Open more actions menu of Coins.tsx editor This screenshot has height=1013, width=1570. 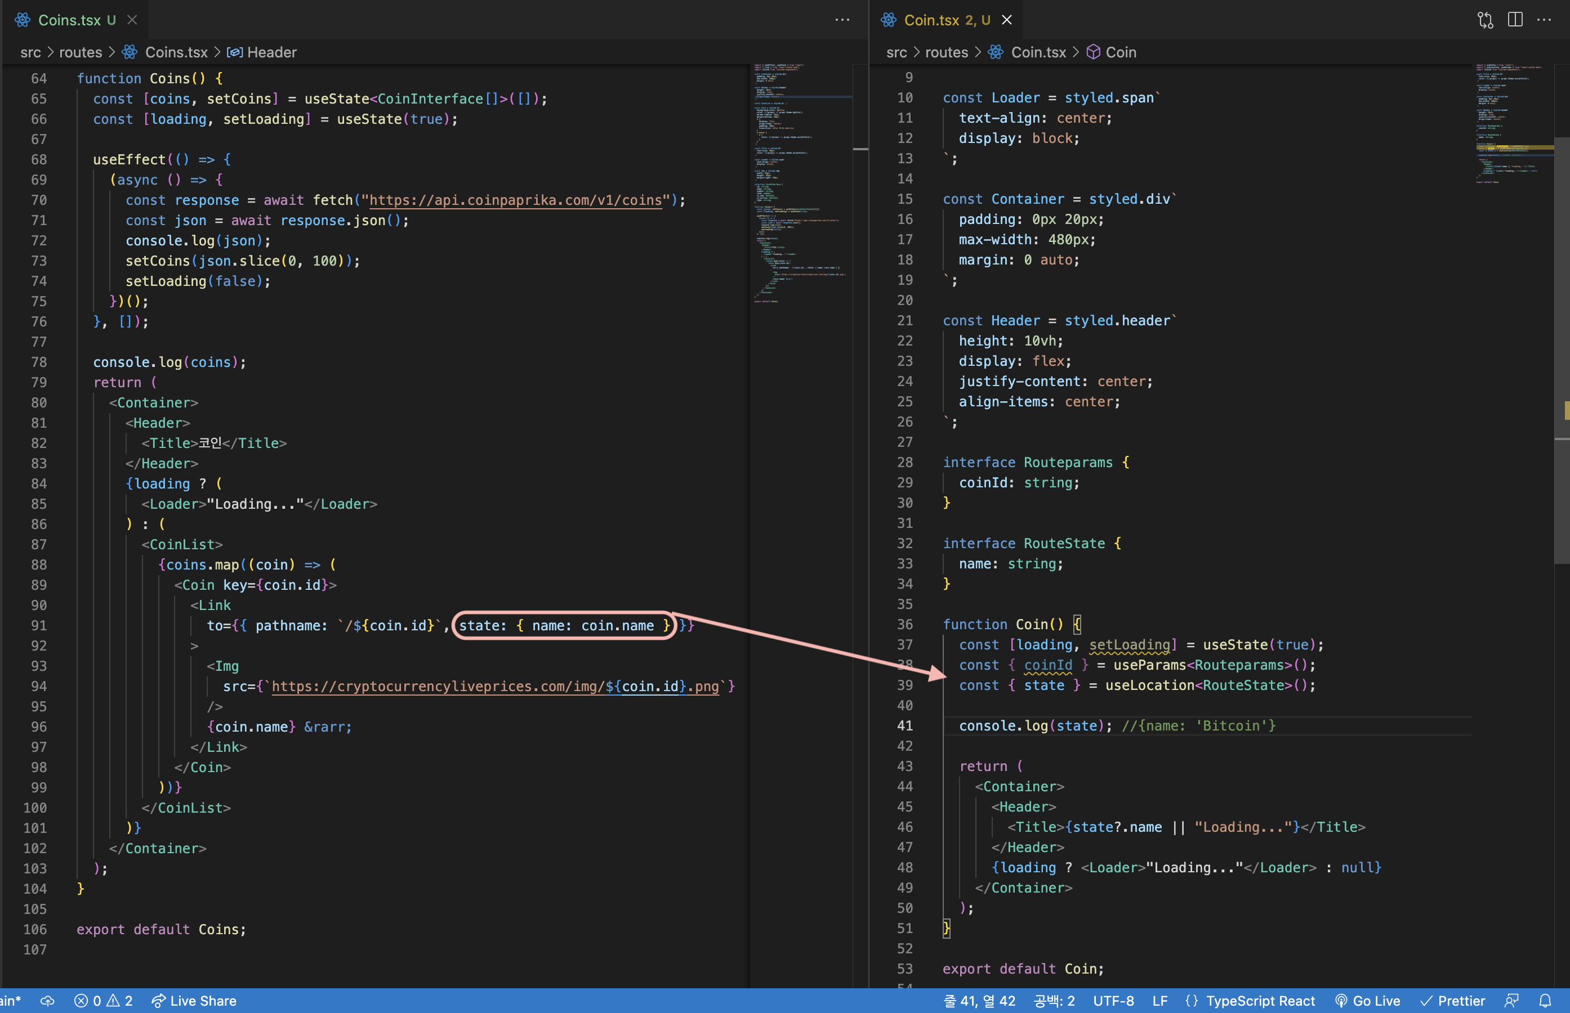pyautogui.click(x=841, y=20)
